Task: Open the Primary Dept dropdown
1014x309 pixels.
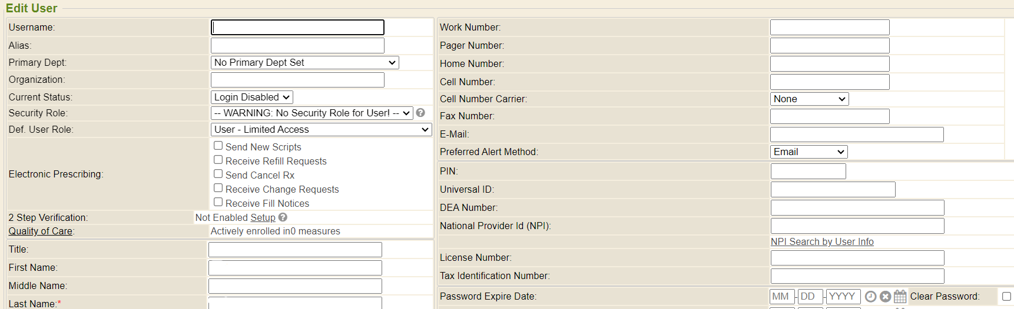Action: 304,63
